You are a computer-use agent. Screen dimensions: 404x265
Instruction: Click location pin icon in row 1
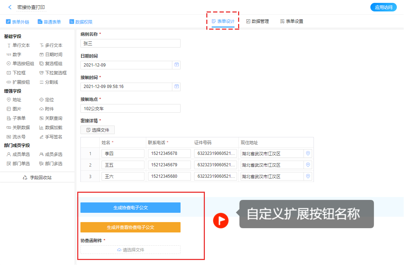tap(308, 153)
